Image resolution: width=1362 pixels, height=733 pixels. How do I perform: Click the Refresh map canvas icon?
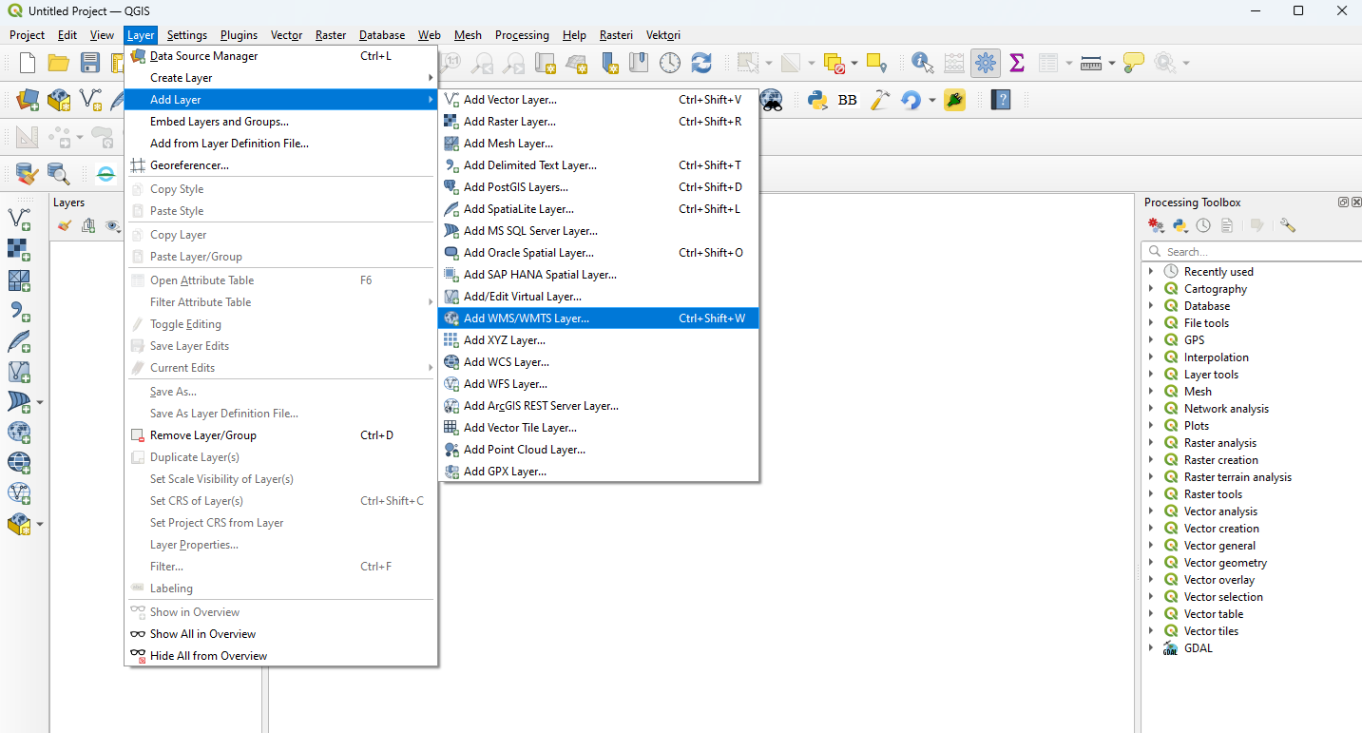(701, 63)
